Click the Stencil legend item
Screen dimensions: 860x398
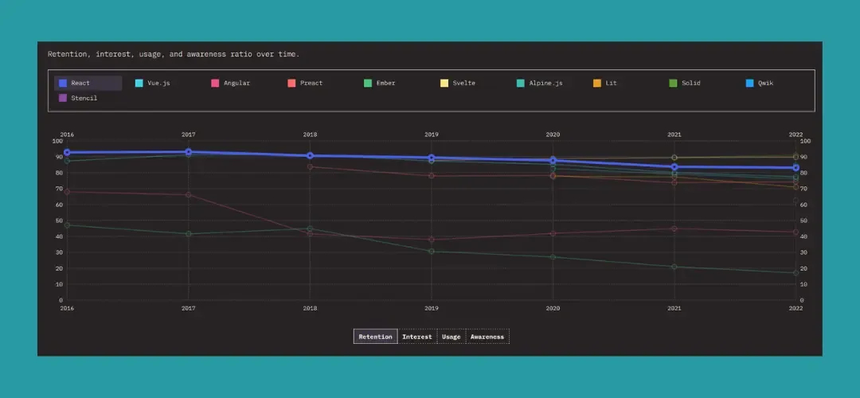[x=78, y=99]
